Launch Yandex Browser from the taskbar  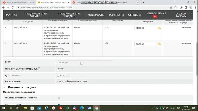click(x=54, y=108)
